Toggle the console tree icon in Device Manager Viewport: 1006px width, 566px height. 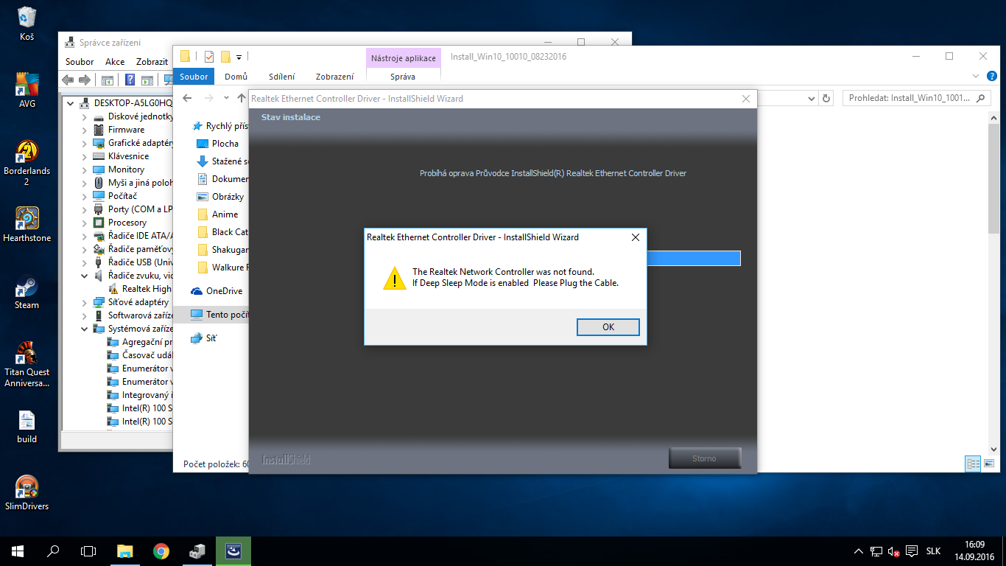pyautogui.click(x=108, y=80)
